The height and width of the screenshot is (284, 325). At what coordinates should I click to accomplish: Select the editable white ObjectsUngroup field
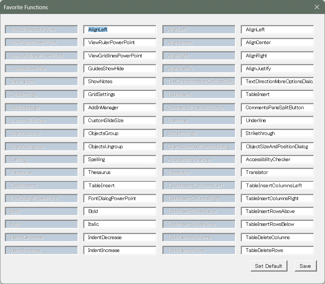pos(120,147)
